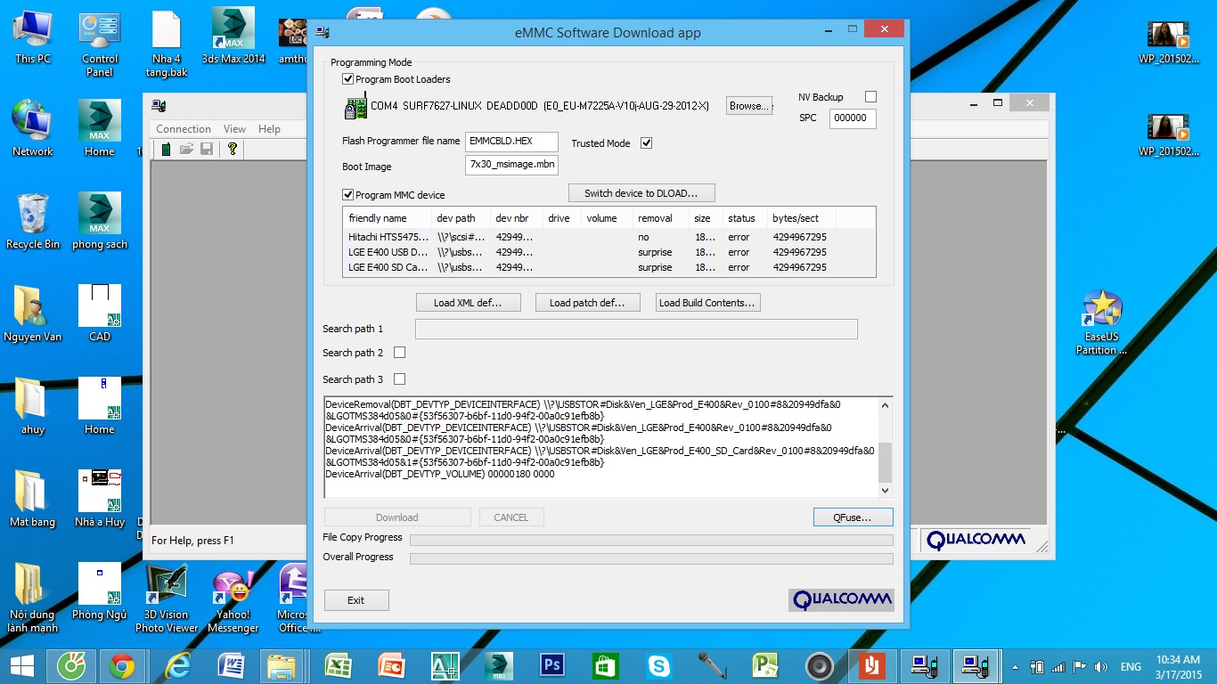
Task: Click the save disk icon in background window toolbar
Action: pyautogui.click(x=207, y=150)
